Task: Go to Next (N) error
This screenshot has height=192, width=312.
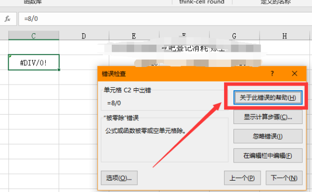Action: coord(284,177)
